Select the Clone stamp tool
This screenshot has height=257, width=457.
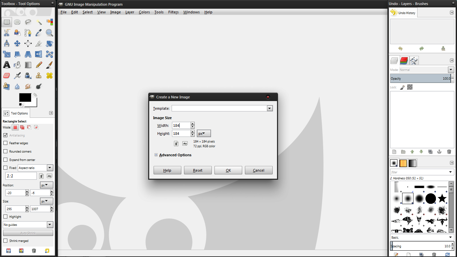pyautogui.click(x=39, y=76)
